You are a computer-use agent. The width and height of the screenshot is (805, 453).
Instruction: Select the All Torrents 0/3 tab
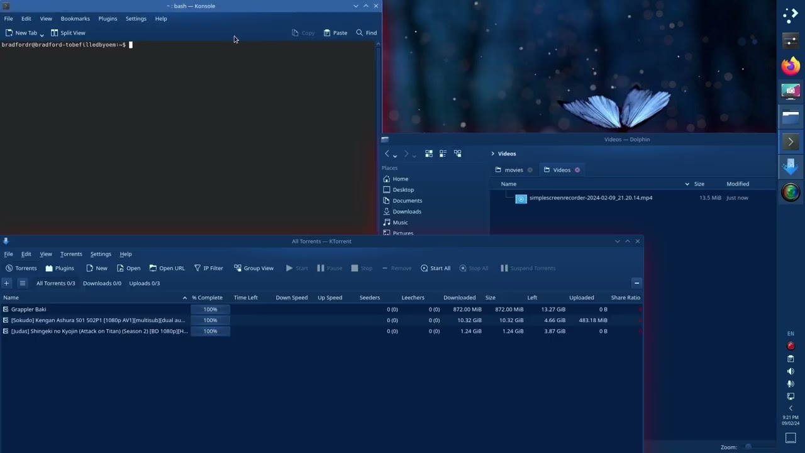point(55,283)
